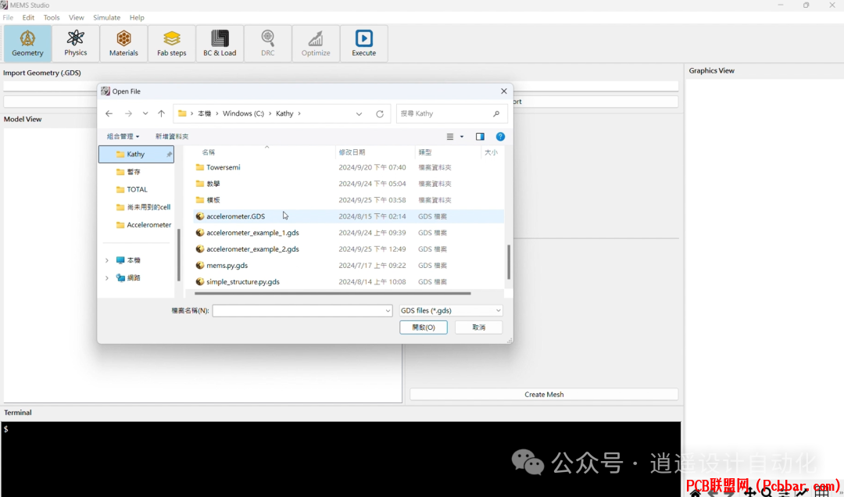Click the view layout list icon

[450, 137]
